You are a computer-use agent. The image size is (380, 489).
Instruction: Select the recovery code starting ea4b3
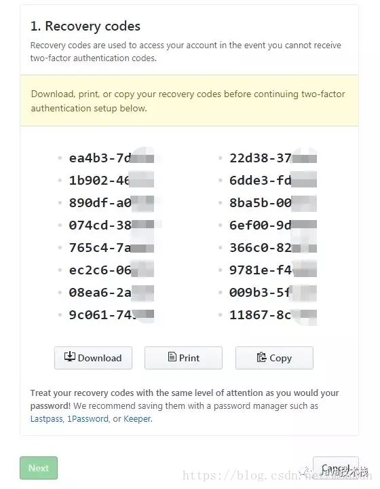pos(111,158)
